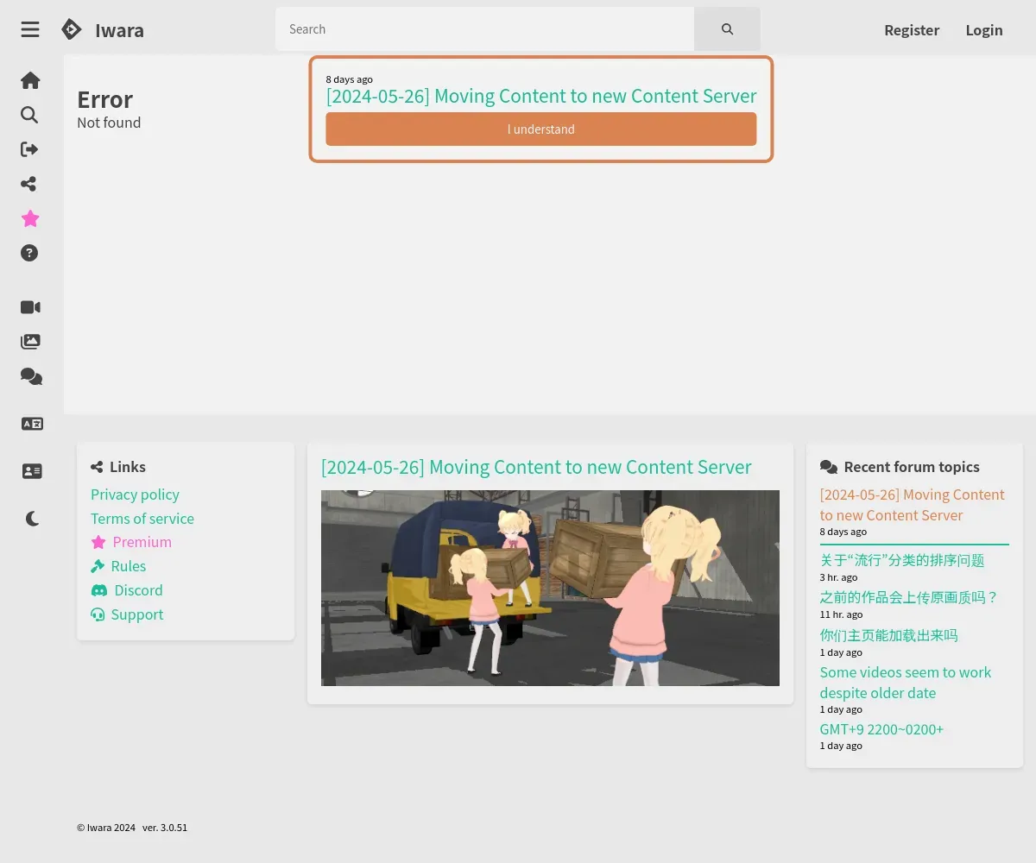The image size is (1036, 863).
Task: Click the star icon beside Premium link
Action: point(98,542)
